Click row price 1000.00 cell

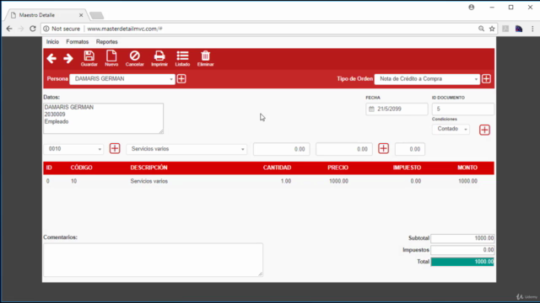tap(338, 181)
